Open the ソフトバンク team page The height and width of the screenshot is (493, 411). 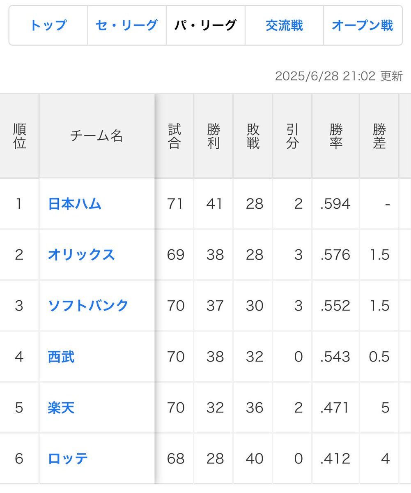pyautogui.click(x=88, y=306)
